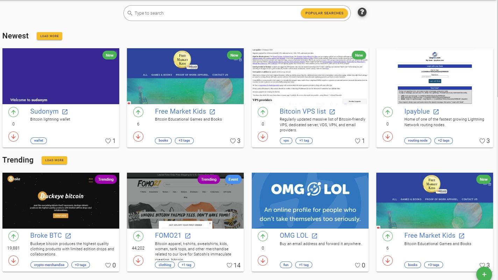Downvote Free Market Kids in the Trending section

pyautogui.click(x=387, y=260)
